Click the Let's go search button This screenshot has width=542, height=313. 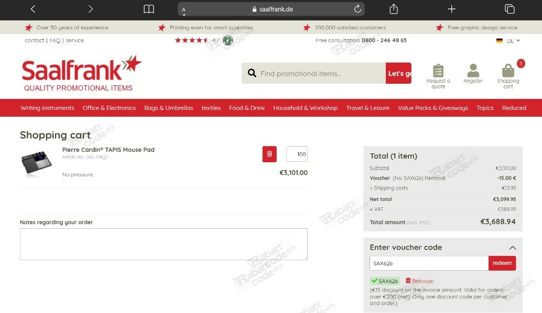point(398,73)
